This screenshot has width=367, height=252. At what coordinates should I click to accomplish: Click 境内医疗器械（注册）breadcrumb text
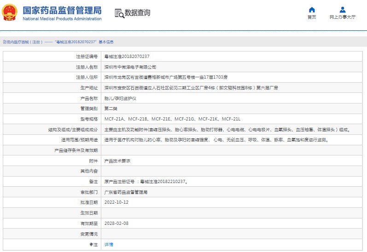click(x=24, y=42)
